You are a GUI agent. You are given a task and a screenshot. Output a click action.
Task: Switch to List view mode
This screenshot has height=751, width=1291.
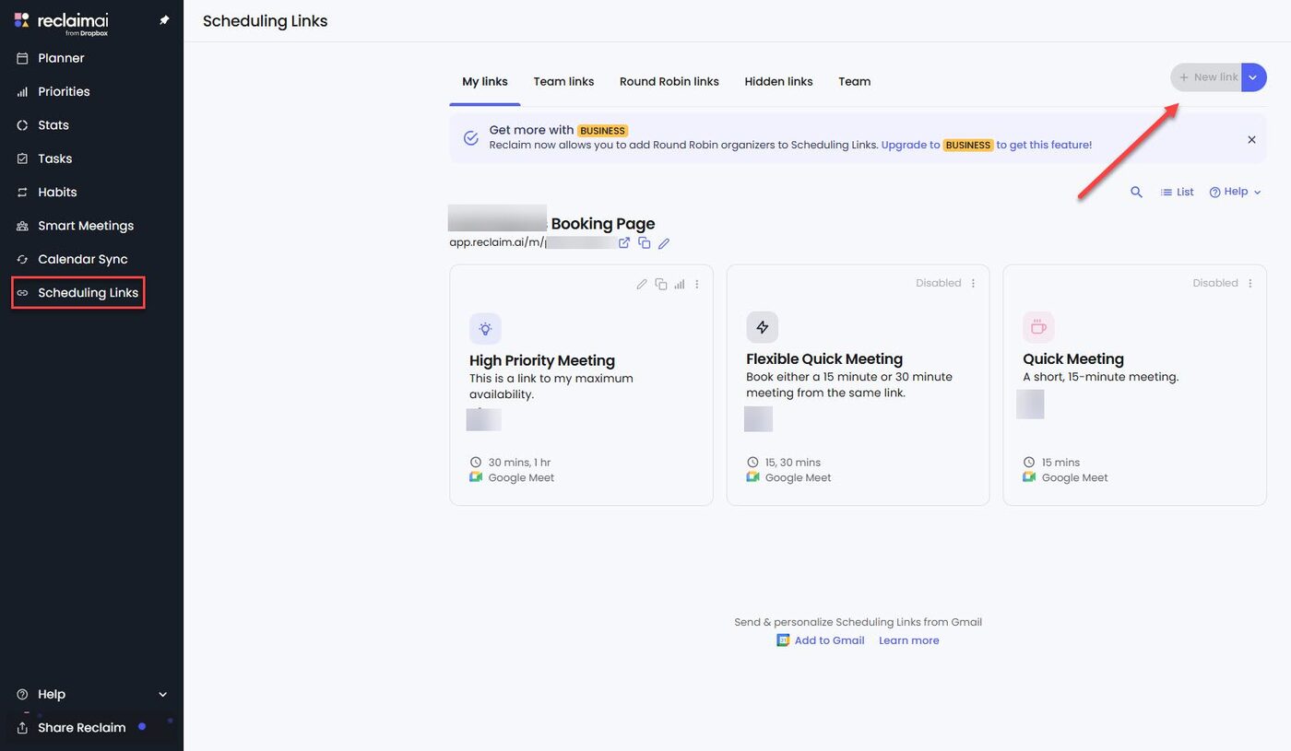(1177, 192)
